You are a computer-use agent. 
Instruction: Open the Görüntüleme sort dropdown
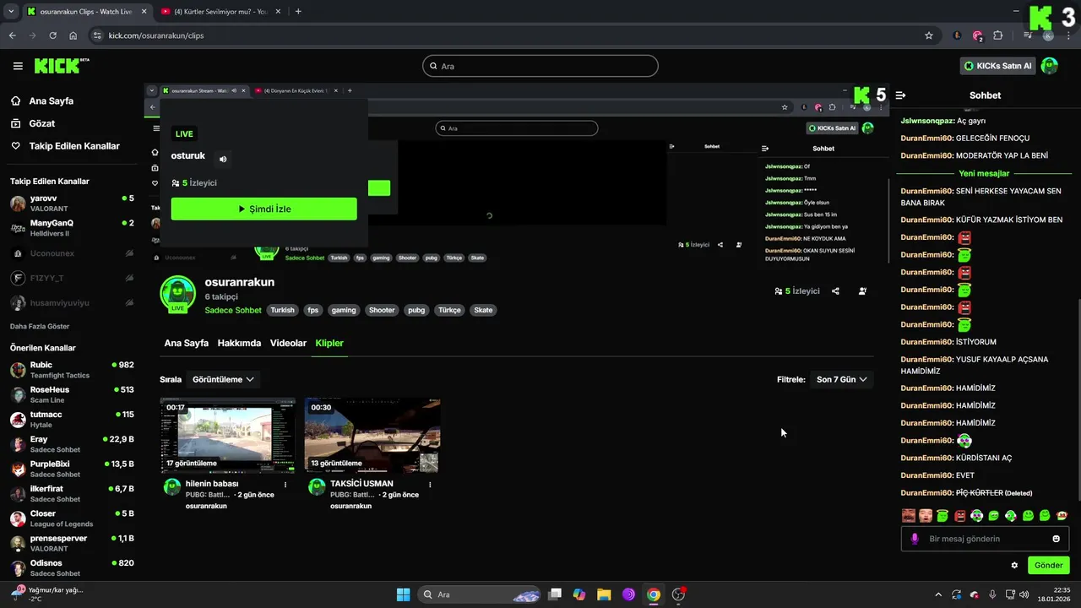tap(223, 380)
